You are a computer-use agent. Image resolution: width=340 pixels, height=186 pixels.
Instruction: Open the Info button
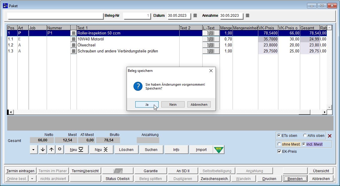click(176, 149)
